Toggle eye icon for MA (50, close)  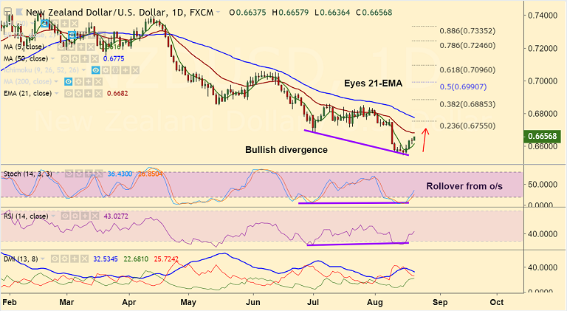(65, 58)
